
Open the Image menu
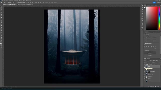coord(7,1)
